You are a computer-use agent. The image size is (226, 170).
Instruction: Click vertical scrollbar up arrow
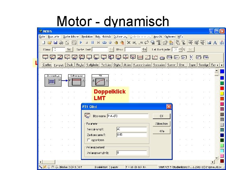(216, 71)
